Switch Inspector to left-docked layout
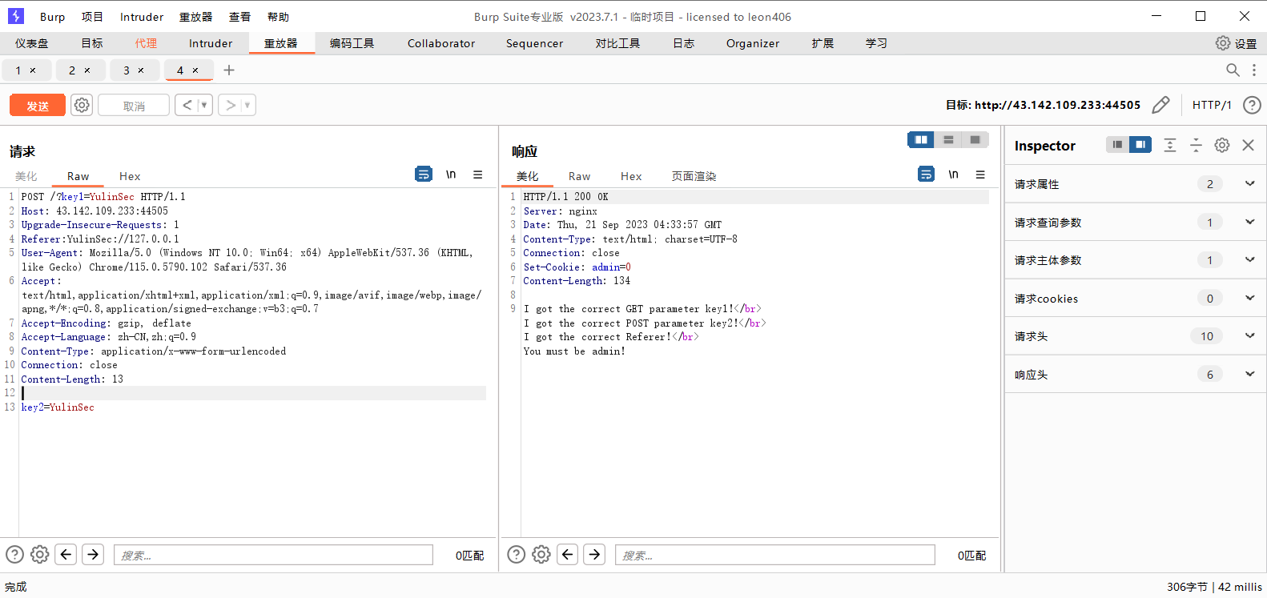The image size is (1267, 598). tap(1117, 145)
